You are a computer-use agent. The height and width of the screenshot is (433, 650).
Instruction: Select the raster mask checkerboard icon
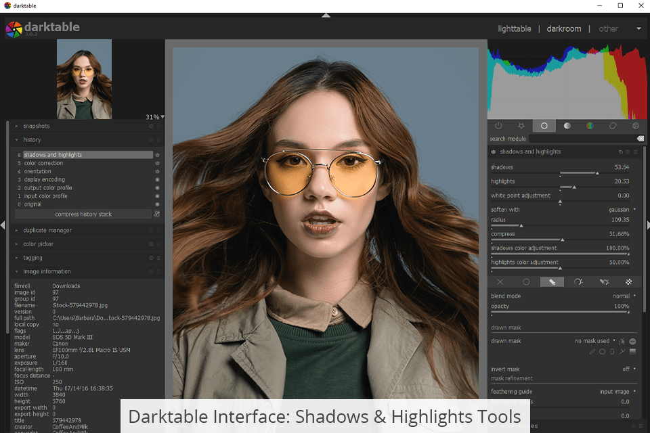pos(629,281)
